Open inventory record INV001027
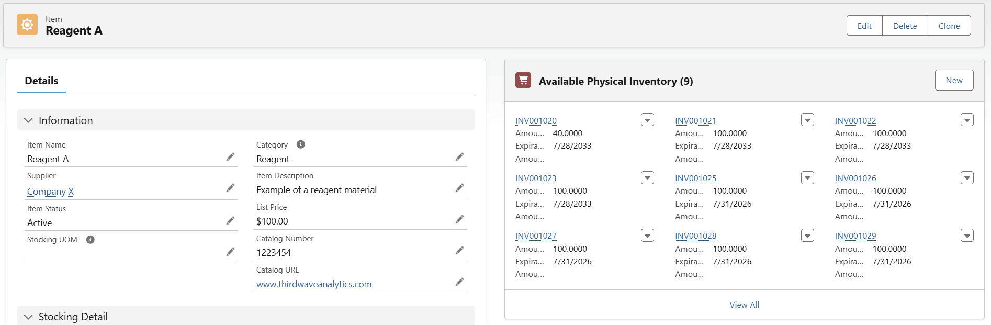Image resolution: width=991 pixels, height=325 pixels. 536,236
